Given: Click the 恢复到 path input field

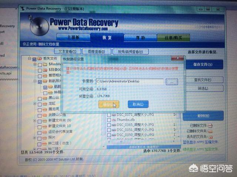Looking at the screenshot, I should tap(129, 81).
